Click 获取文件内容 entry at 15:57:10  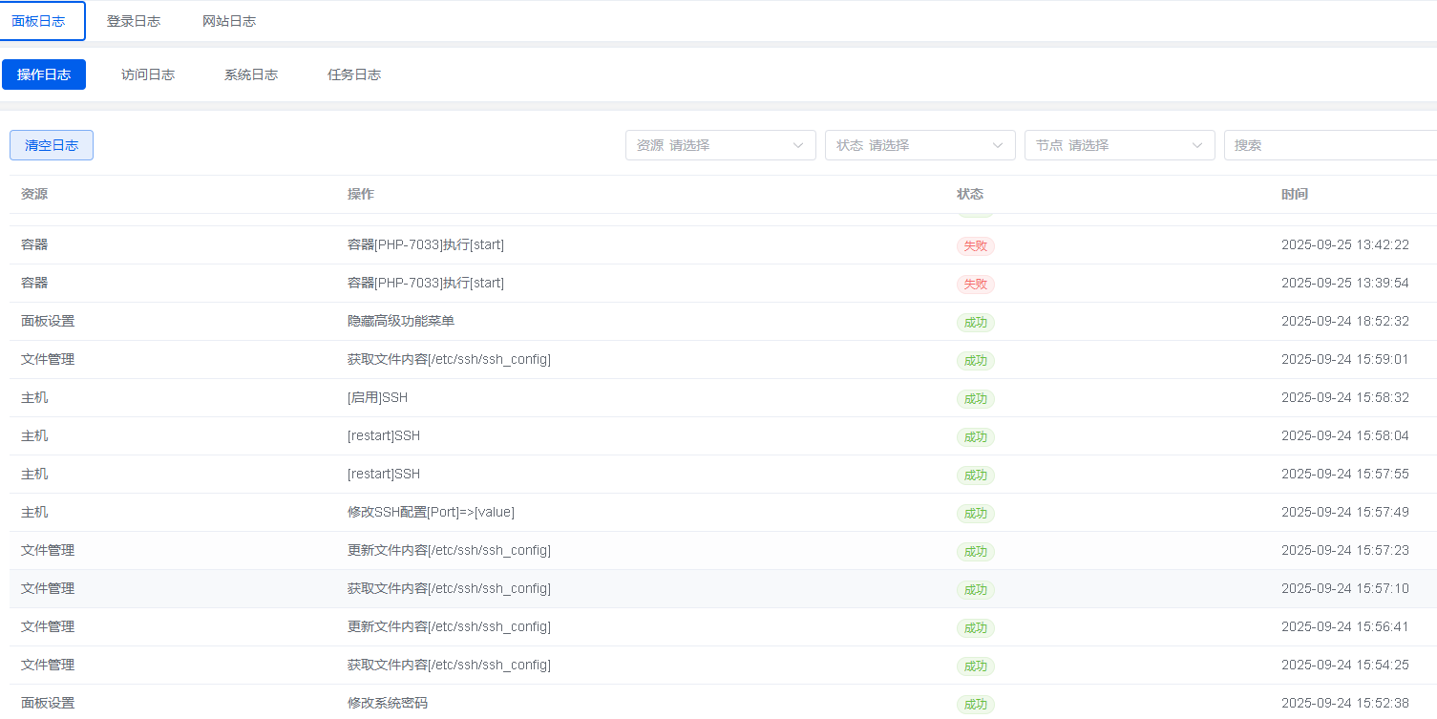click(449, 588)
